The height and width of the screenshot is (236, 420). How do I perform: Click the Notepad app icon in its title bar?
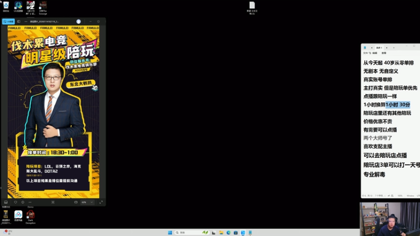click(x=364, y=48)
